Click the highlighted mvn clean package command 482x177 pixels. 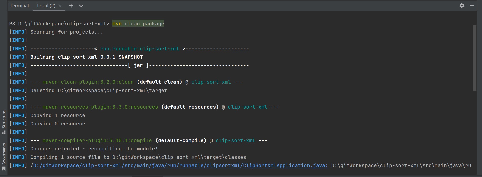tap(138, 24)
